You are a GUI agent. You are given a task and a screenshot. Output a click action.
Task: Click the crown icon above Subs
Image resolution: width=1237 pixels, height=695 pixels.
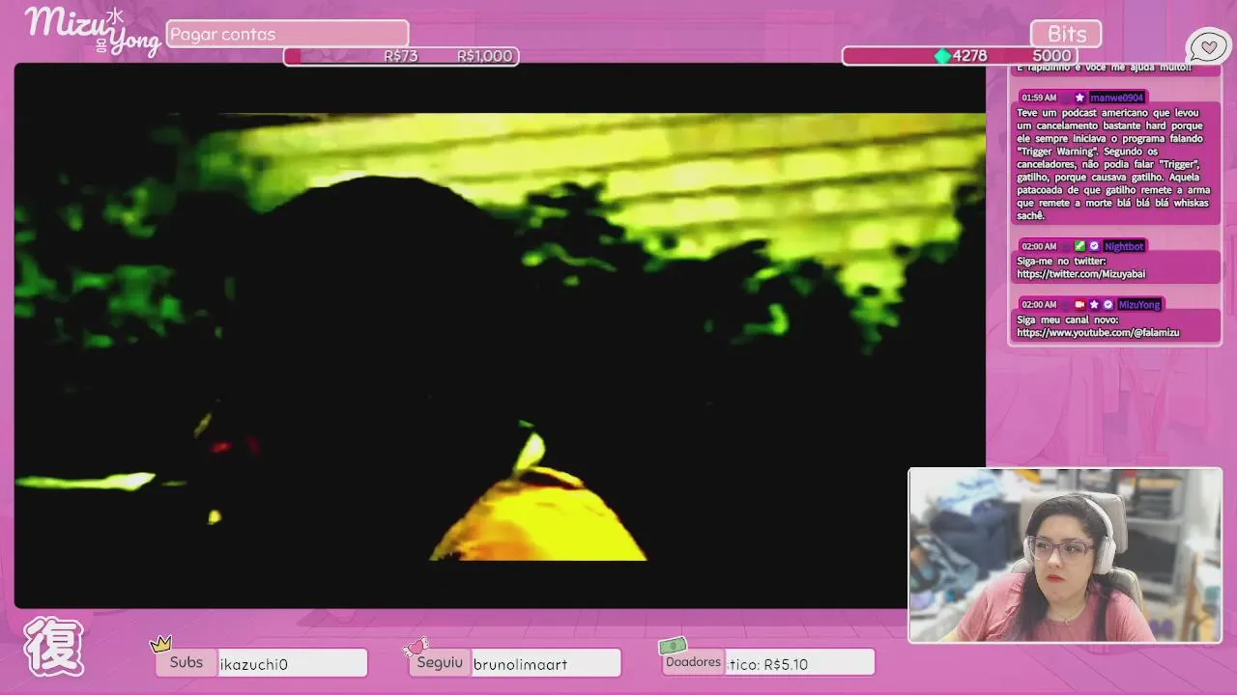pyautogui.click(x=160, y=644)
